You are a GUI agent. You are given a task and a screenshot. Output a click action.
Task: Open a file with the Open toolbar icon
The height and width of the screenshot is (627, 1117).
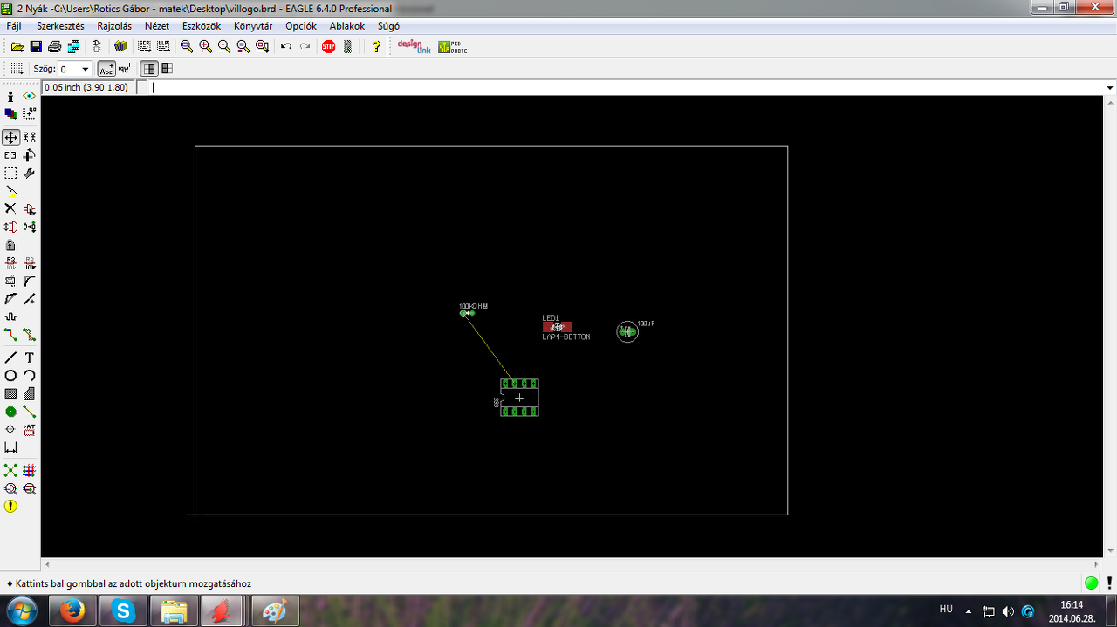17,46
